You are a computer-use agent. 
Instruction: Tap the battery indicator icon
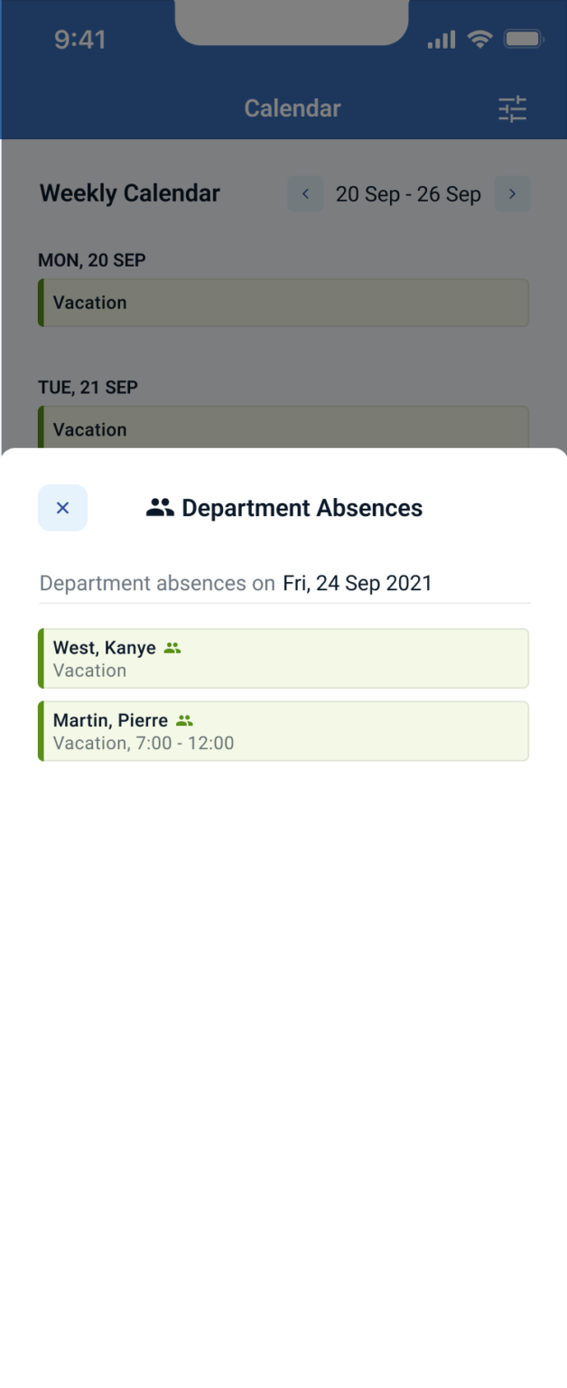tap(521, 39)
